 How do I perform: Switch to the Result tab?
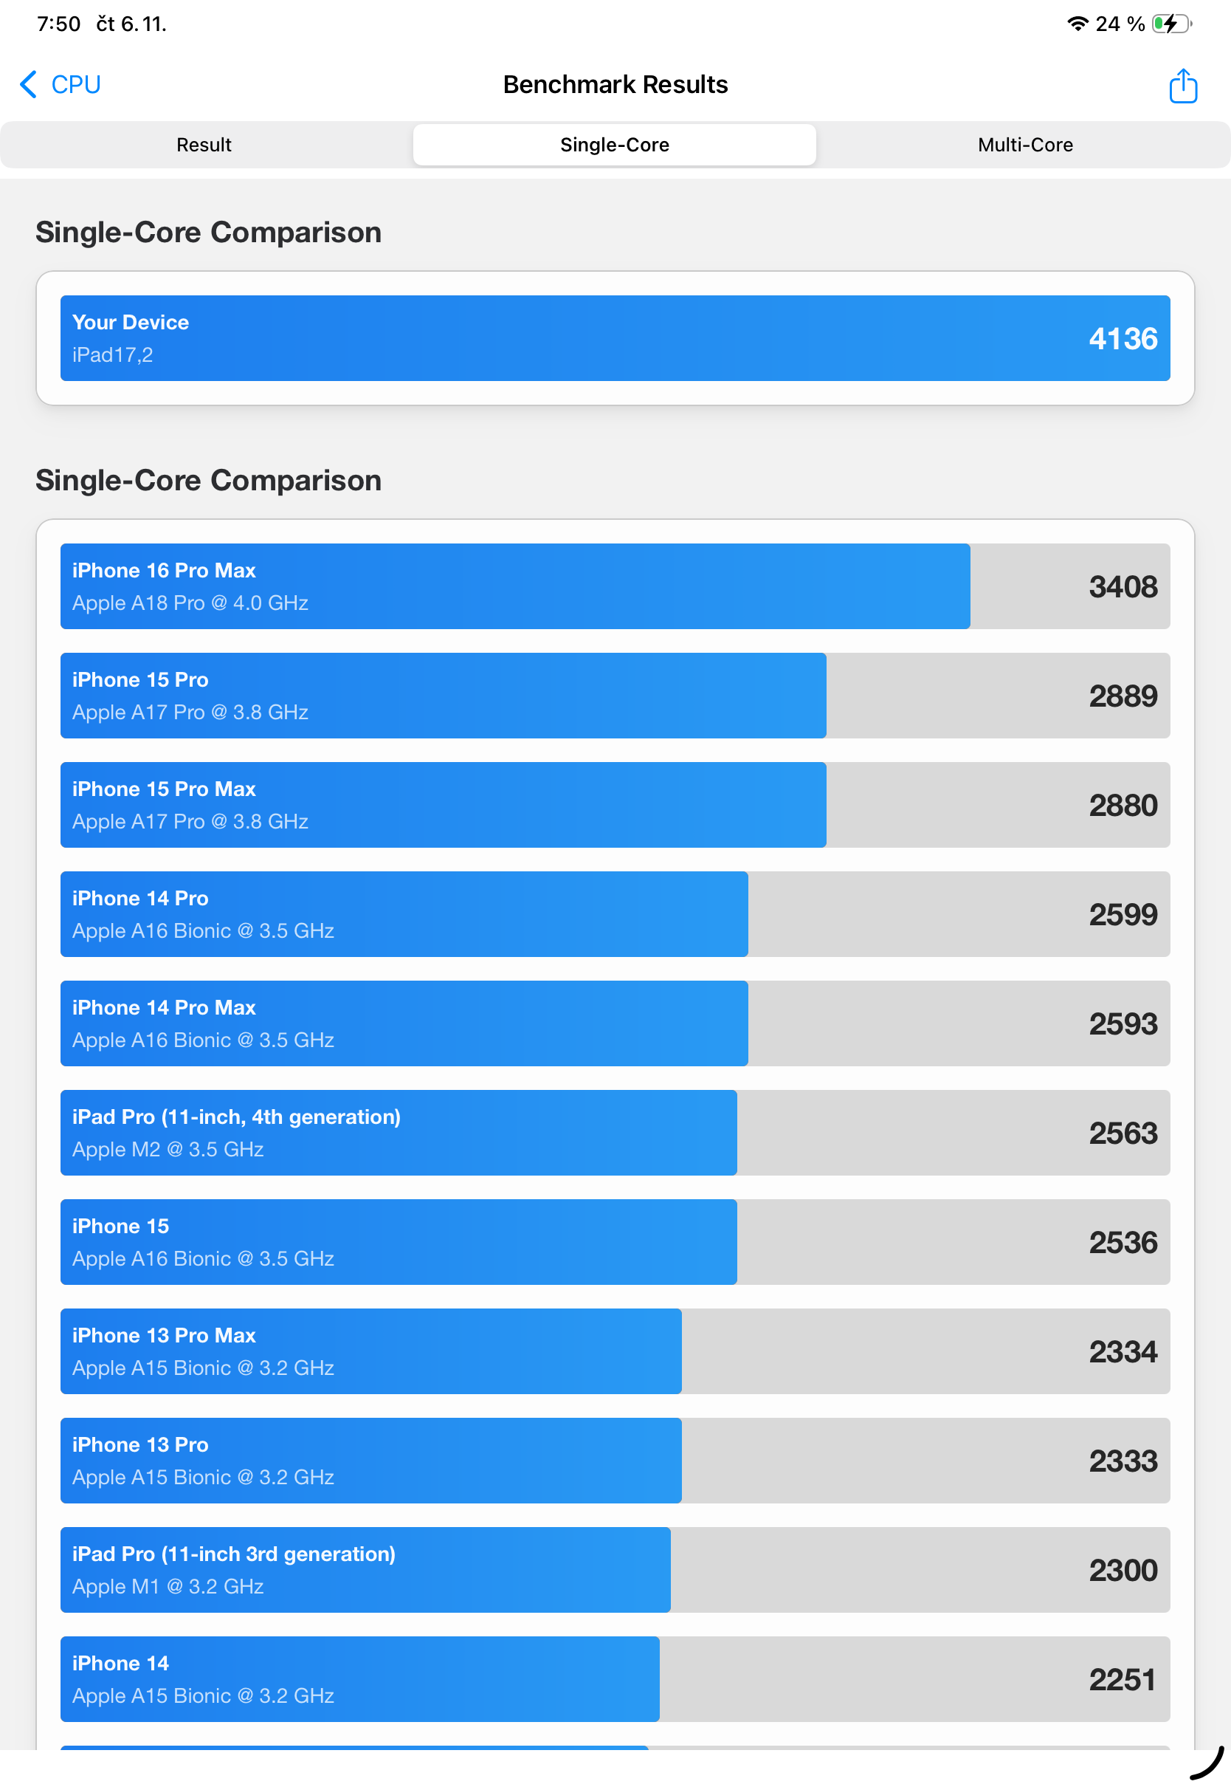[x=204, y=145]
